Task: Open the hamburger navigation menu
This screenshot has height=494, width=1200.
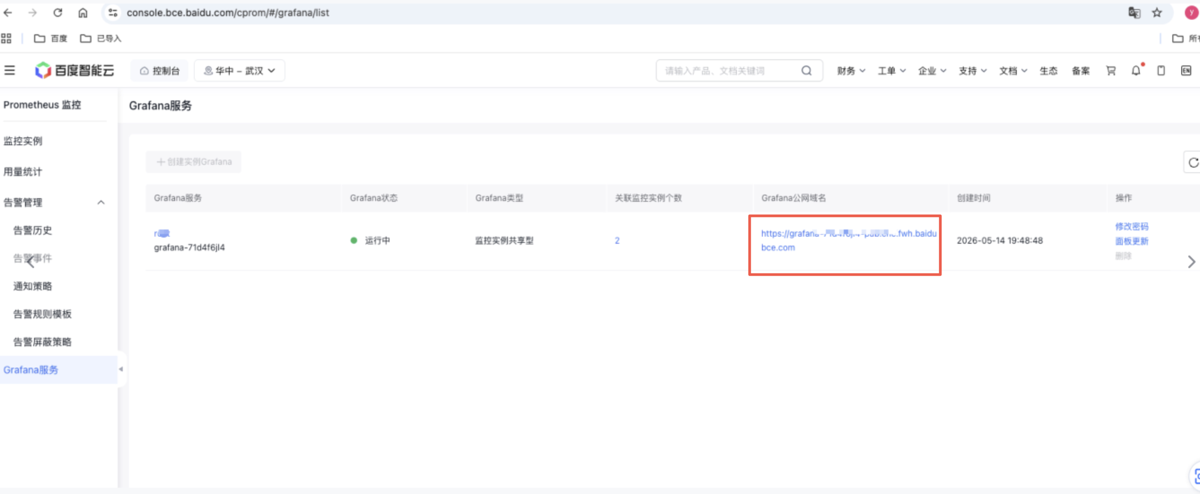Action: 9,70
